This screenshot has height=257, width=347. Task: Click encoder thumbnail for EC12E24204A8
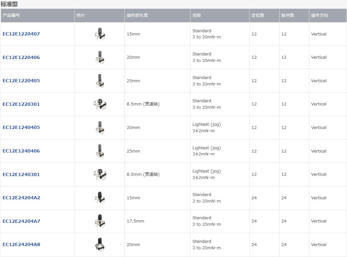[100, 244]
